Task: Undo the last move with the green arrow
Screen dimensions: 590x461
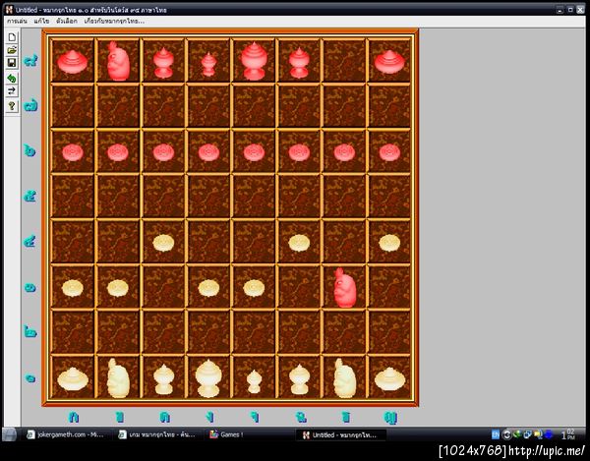Action: click(12, 79)
